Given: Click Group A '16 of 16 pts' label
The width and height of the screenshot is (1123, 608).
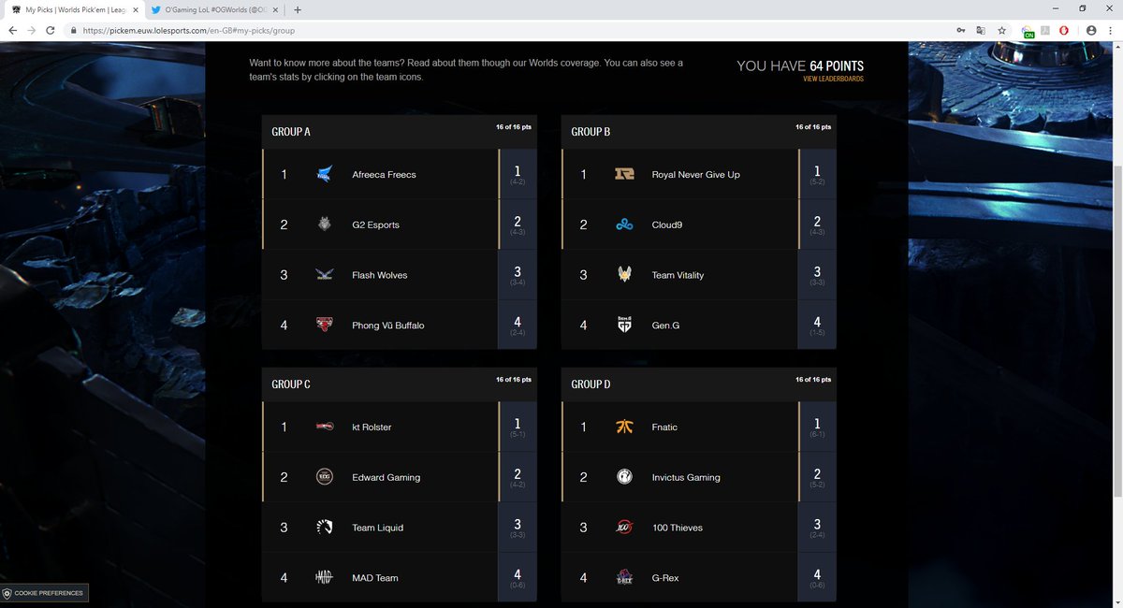Looking at the screenshot, I should (514, 126).
